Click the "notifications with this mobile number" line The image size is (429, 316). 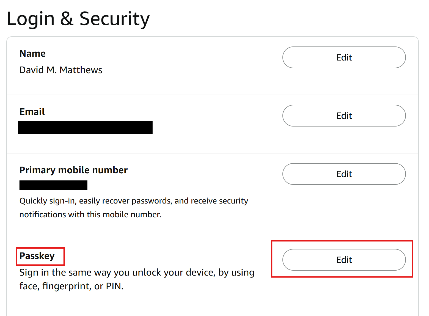pos(90,215)
